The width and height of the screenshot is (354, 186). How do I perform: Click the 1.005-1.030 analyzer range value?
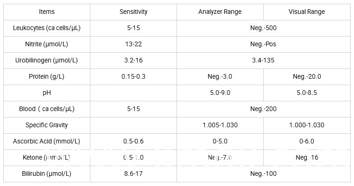(220, 125)
